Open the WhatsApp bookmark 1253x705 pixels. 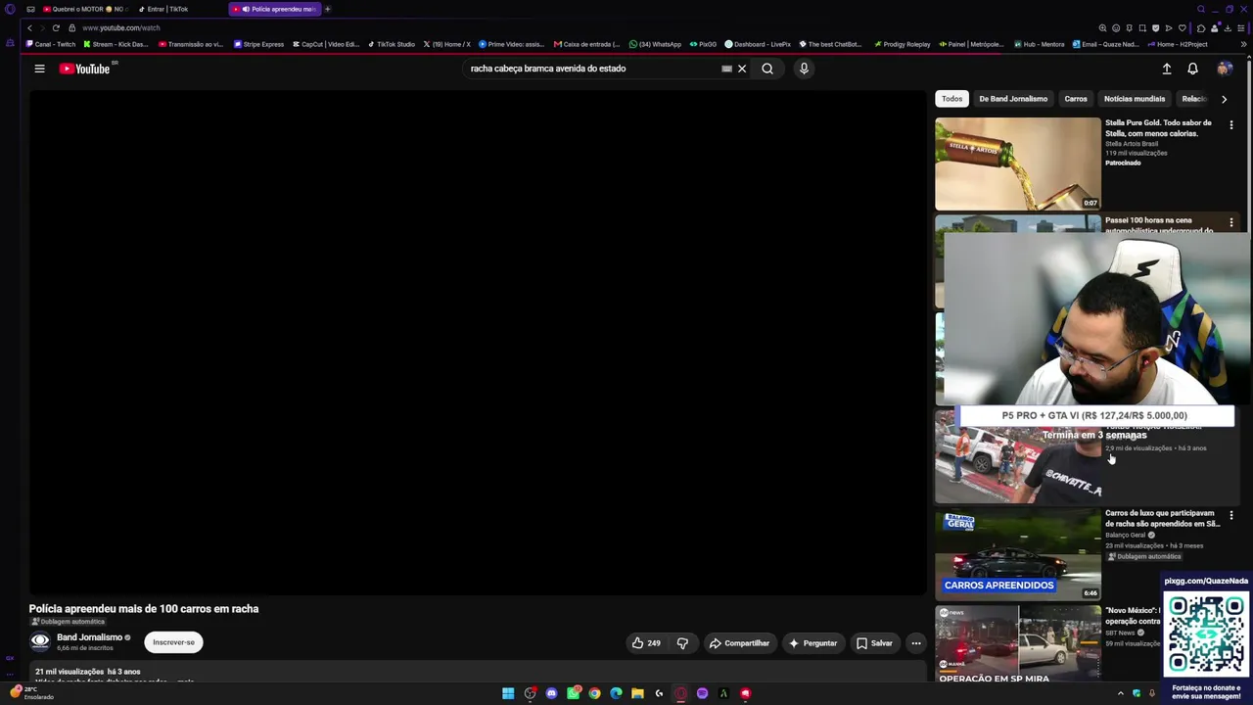655,44
